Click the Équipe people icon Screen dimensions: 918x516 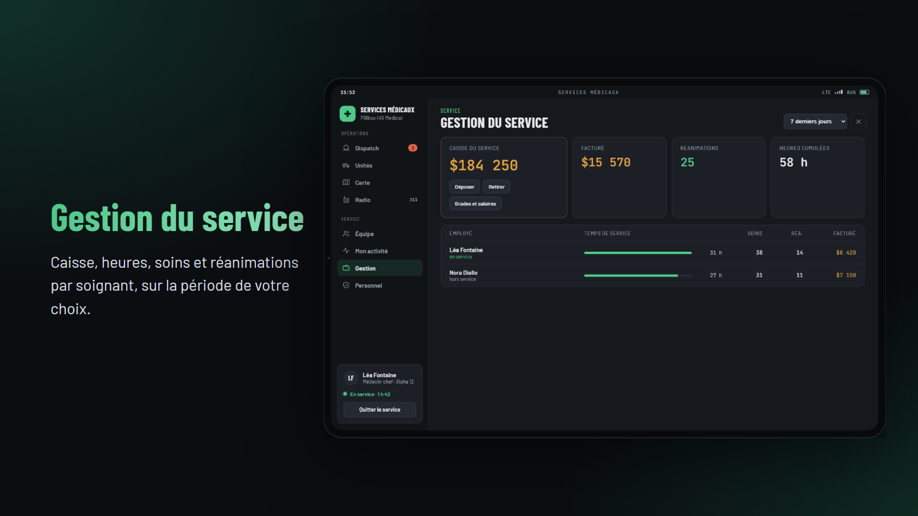point(346,233)
